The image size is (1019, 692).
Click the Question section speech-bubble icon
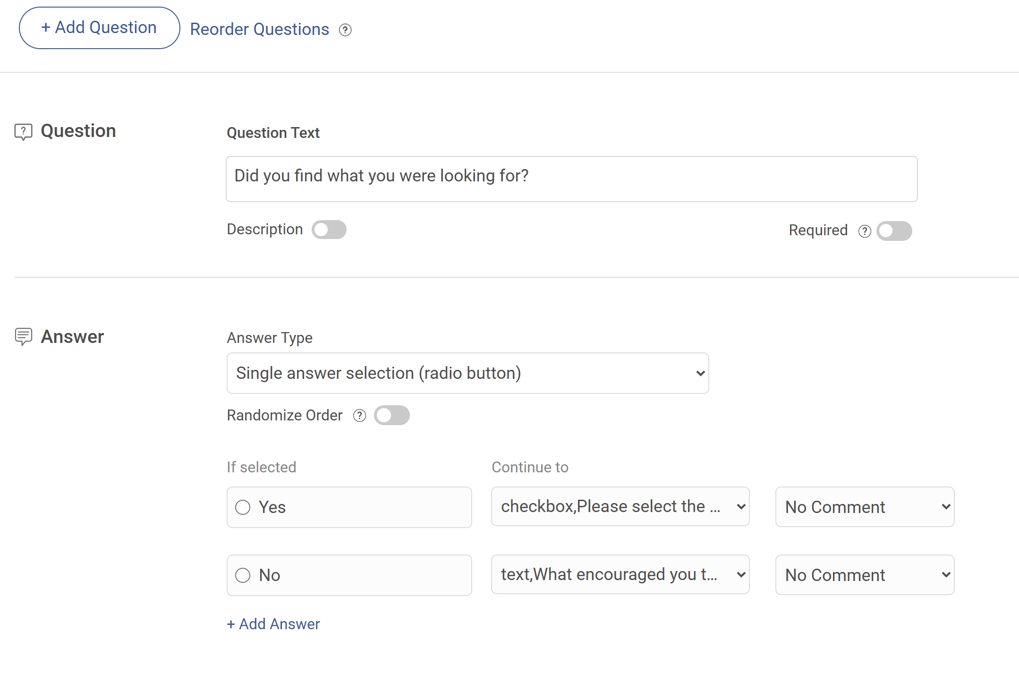tap(23, 132)
